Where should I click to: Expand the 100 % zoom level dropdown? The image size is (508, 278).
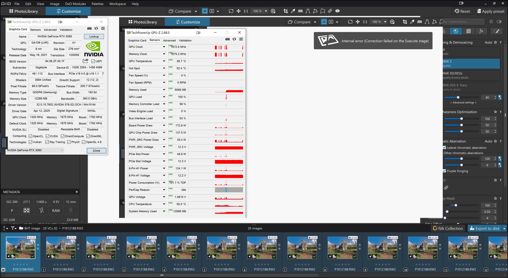[x=266, y=11]
